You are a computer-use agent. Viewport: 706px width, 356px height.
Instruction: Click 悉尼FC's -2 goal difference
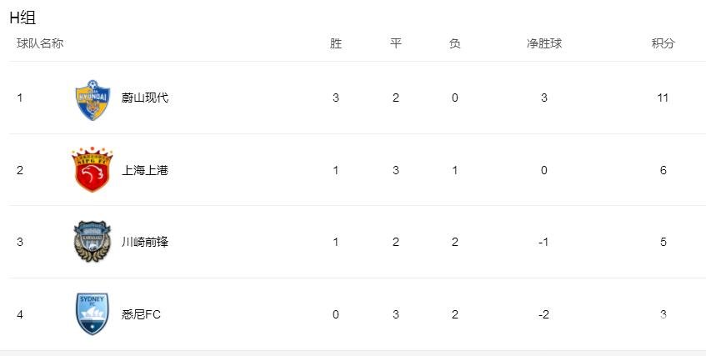point(544,314)
